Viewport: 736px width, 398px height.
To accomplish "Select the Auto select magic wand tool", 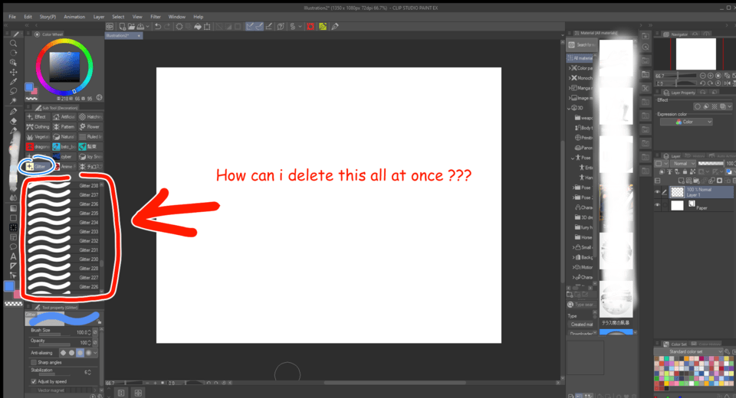I will coord(13,101).
